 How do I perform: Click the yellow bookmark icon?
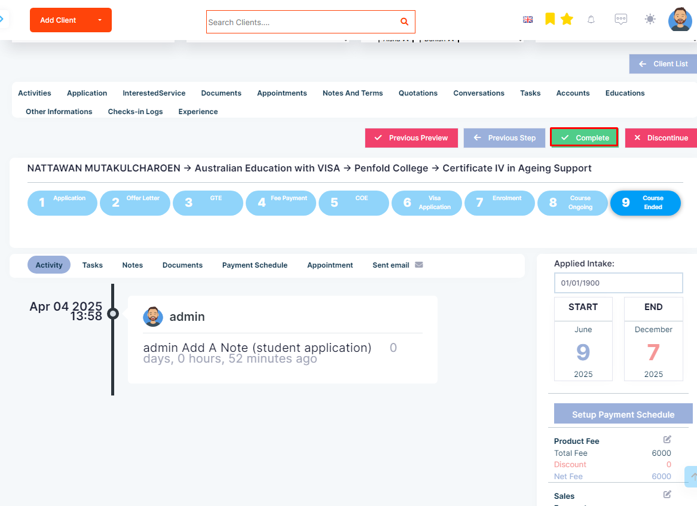[550, 19]
